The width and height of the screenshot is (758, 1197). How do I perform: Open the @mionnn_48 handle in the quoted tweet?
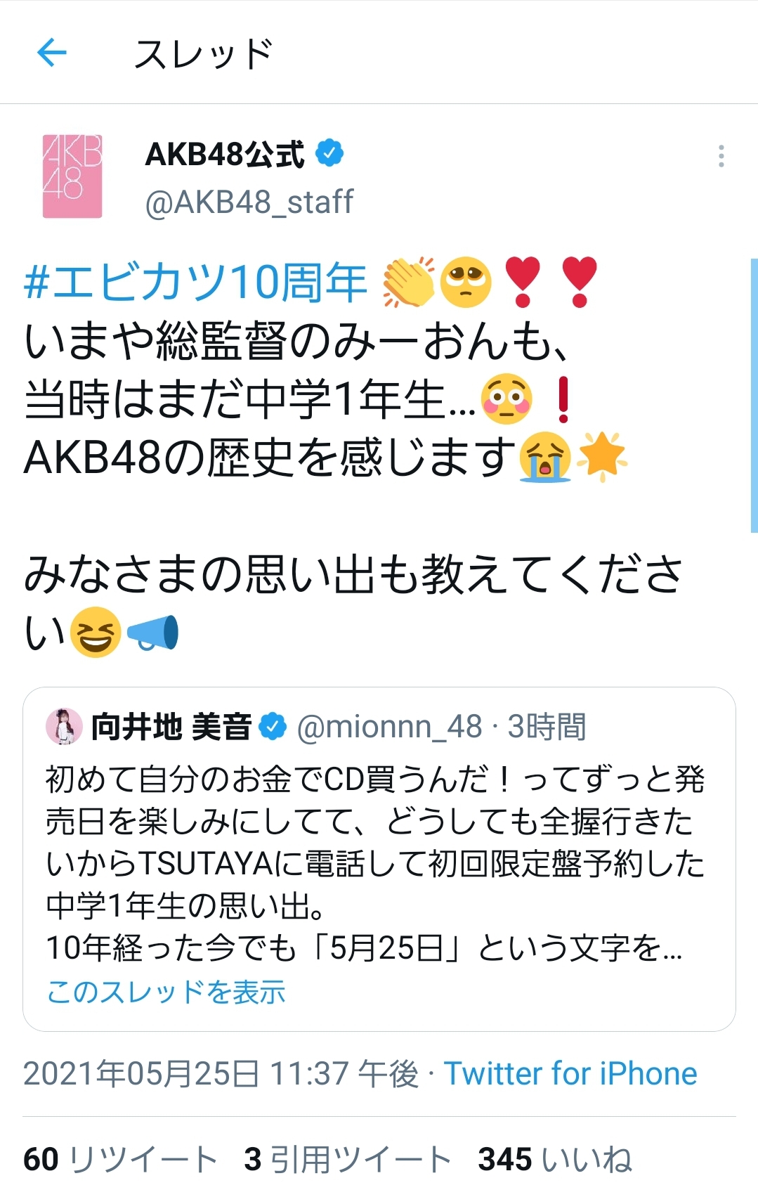pos(390,727)
